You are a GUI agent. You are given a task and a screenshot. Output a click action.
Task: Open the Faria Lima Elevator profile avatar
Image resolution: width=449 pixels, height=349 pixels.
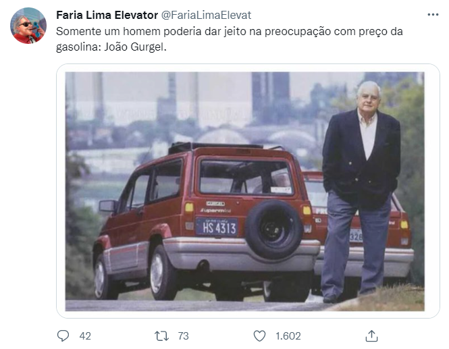pyautogui.click(x=28, y=26)
